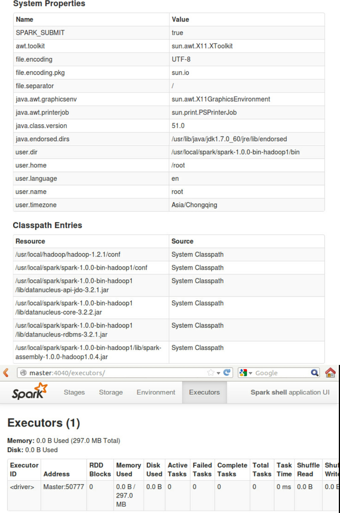The height and width of the screenshot is (513, 340).
Task: Click the Executor ID column header
Action: tap(24, 469)
